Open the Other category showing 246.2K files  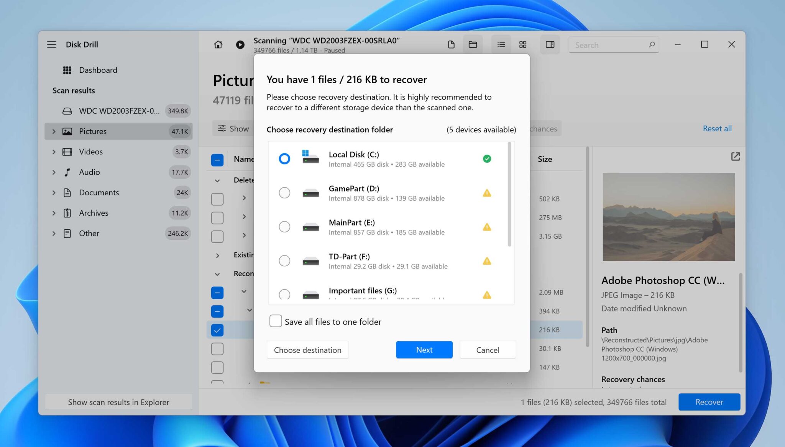89,233
